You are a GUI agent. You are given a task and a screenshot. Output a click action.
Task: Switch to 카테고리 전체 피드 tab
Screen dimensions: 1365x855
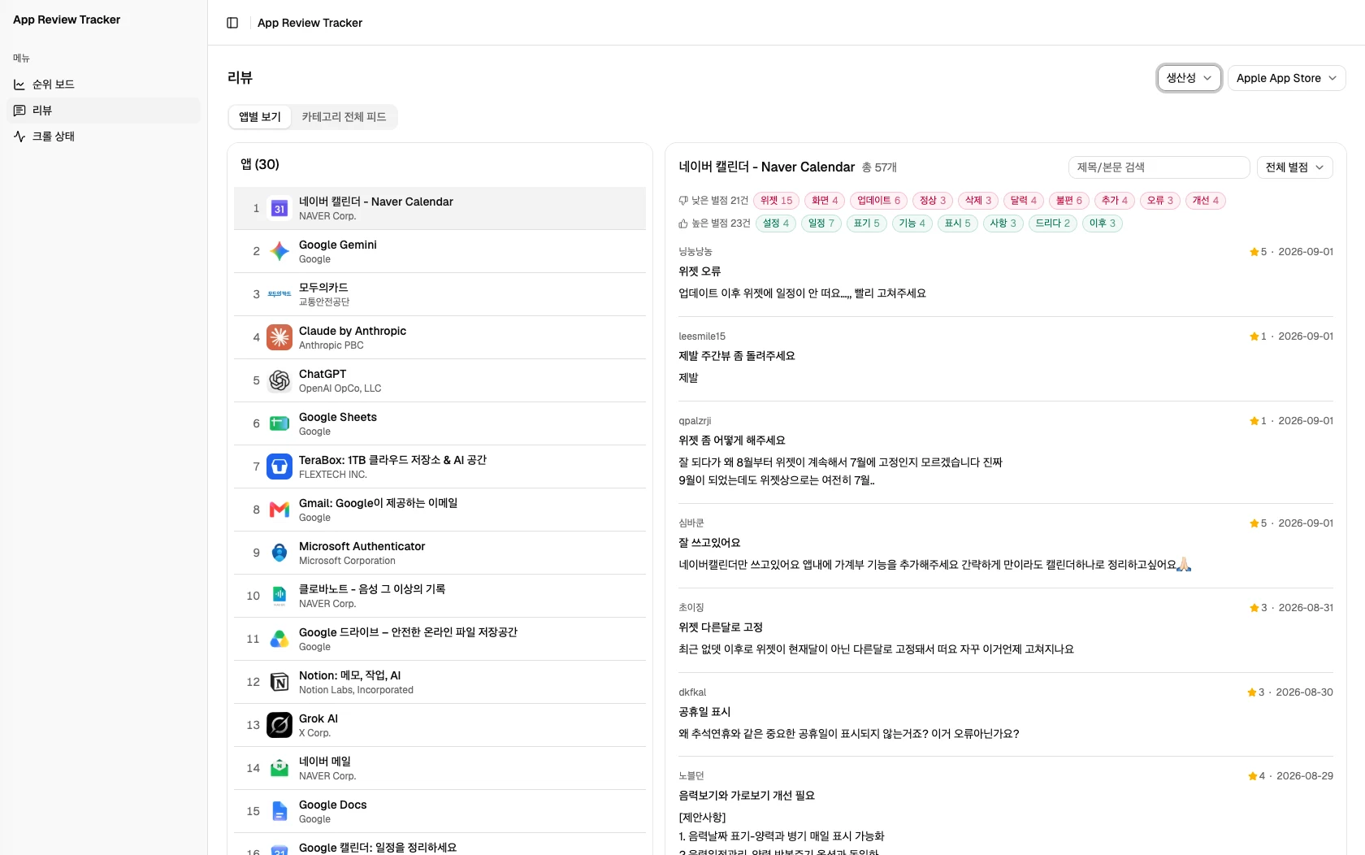tap(344, 117)
